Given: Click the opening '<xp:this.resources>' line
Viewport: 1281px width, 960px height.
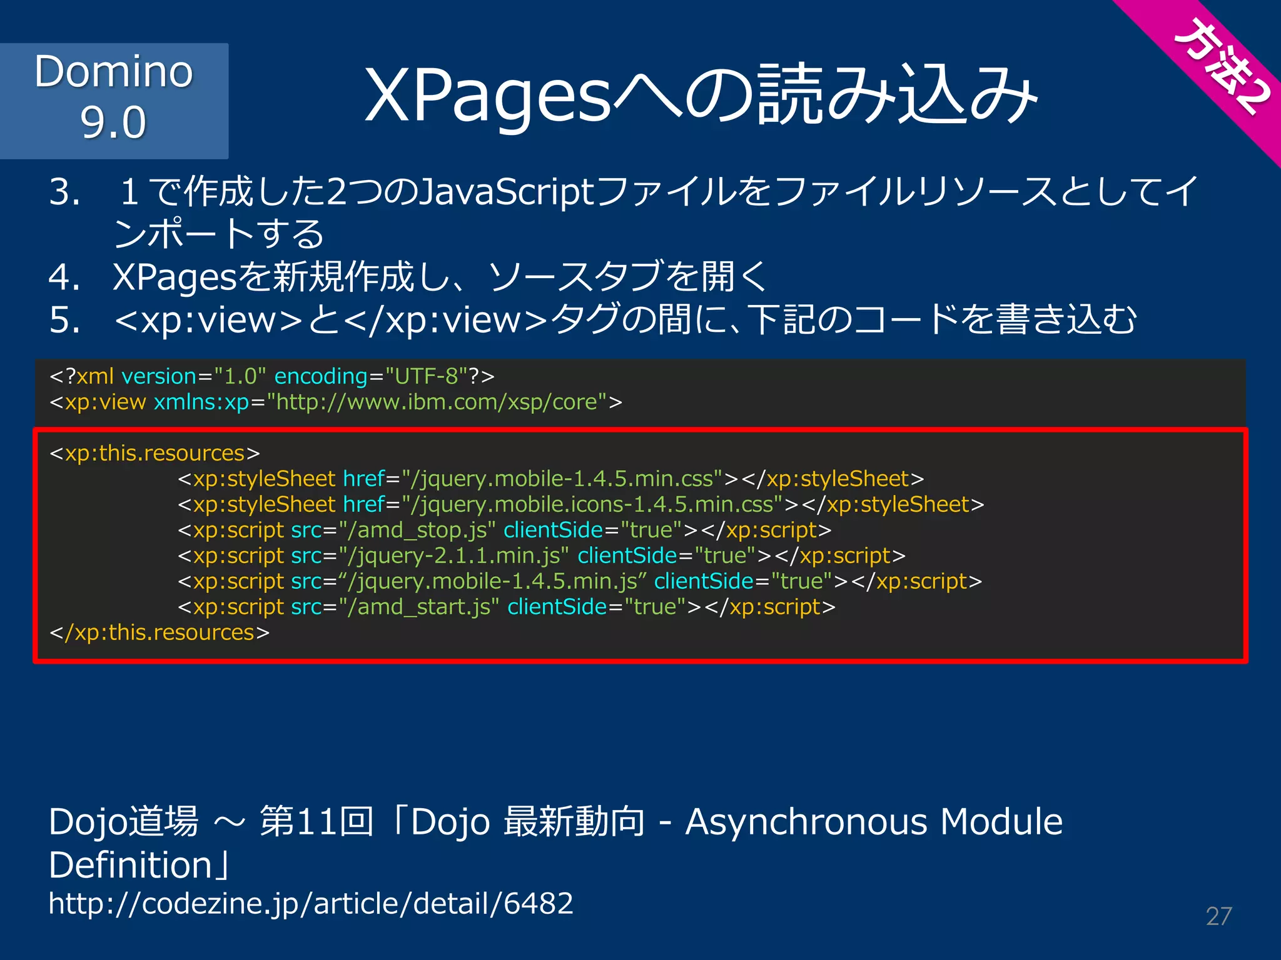Looking at the screenshot, I should click(154, 453).
